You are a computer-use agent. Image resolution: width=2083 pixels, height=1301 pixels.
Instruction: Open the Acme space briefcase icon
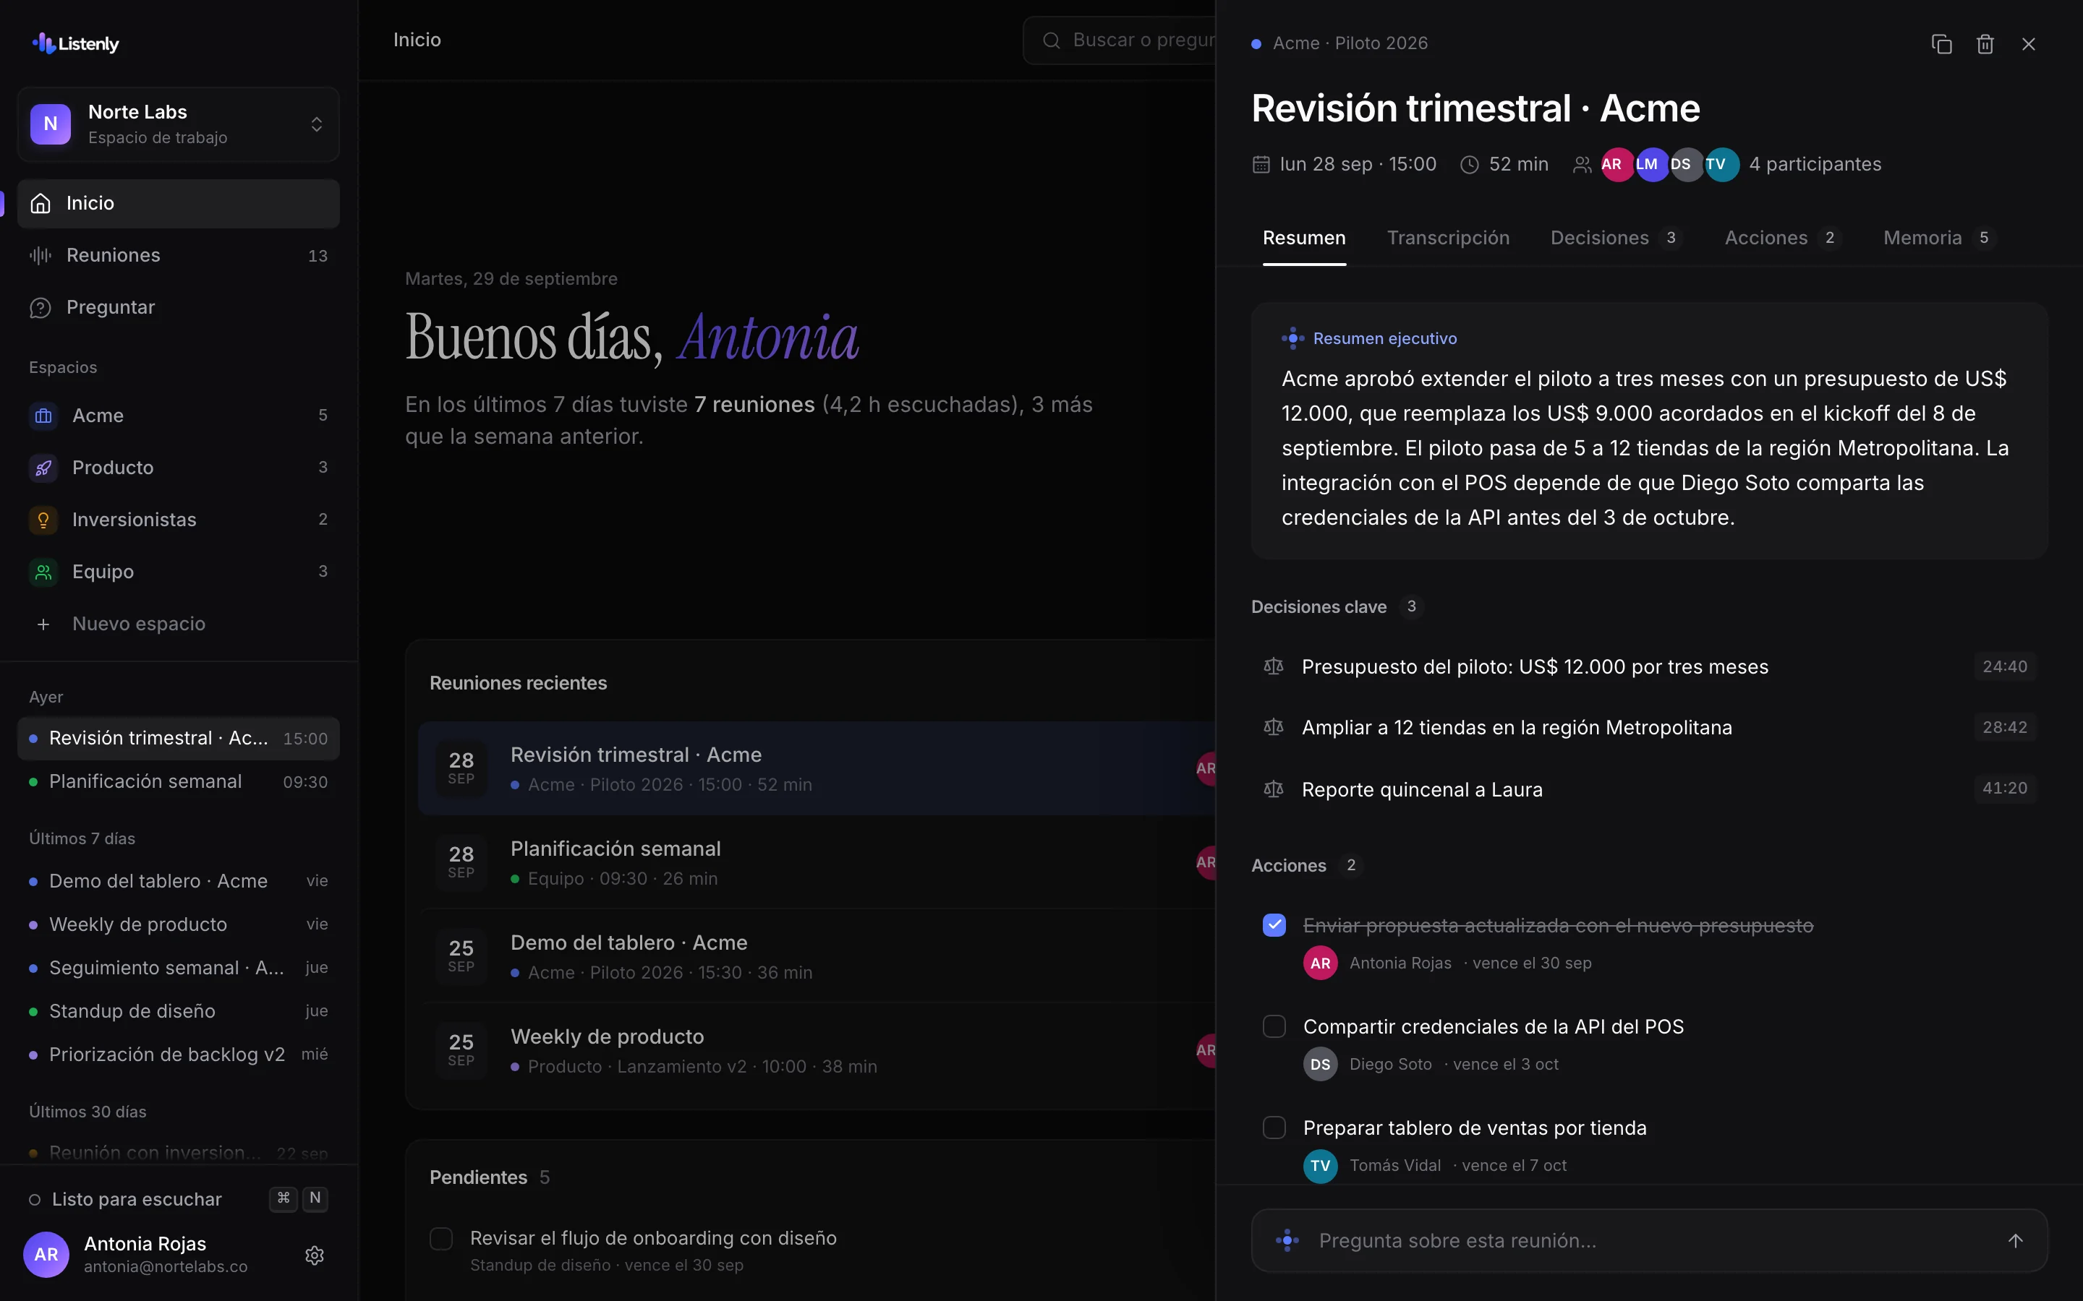43,416
